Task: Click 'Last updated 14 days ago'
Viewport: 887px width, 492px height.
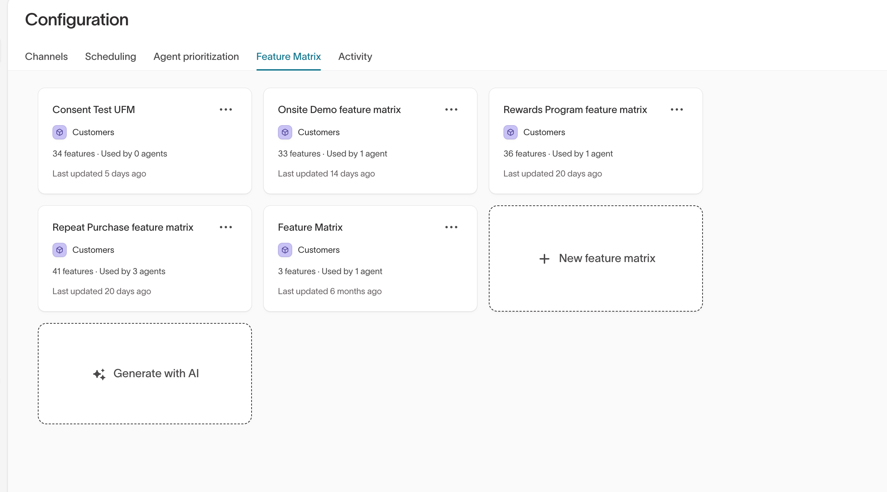Action: click(x=326, y=174)
